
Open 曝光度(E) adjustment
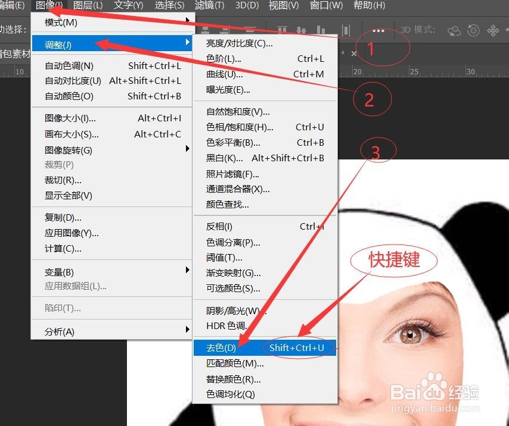(265, 90)
